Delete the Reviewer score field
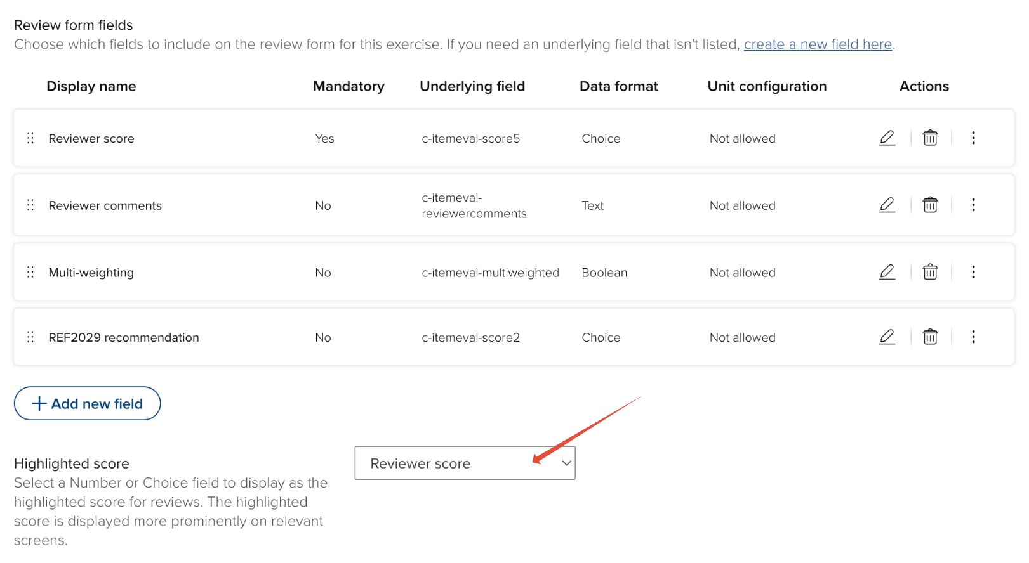1029x563 pixels. (930, 138)
